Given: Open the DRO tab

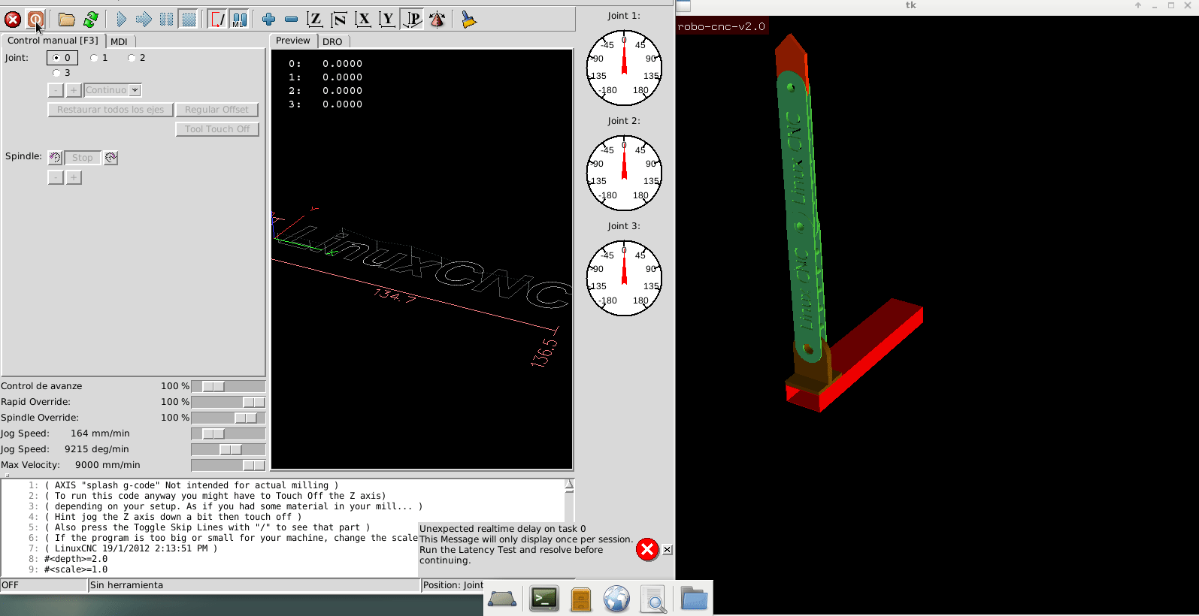Looking at the screenshot, I should click(332, 41).
